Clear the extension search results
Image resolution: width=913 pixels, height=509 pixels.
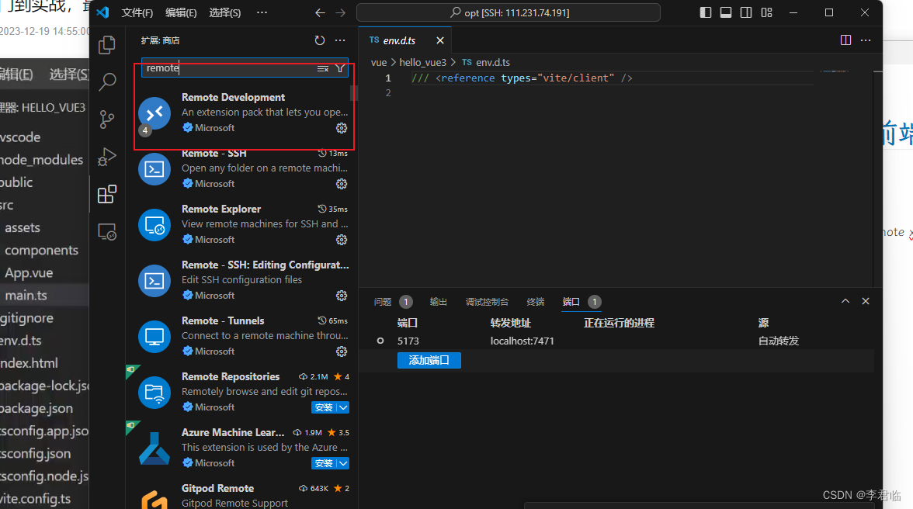point(323,68)
